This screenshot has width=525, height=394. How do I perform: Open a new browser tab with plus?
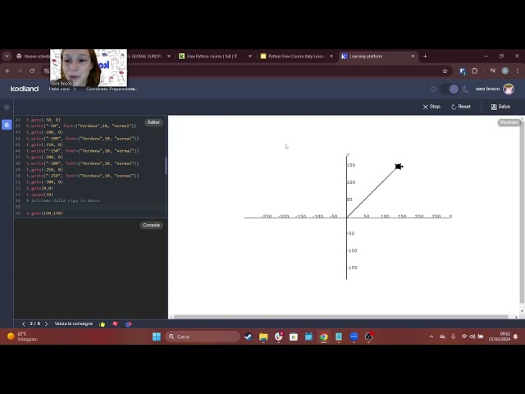[x=425, y=57]
